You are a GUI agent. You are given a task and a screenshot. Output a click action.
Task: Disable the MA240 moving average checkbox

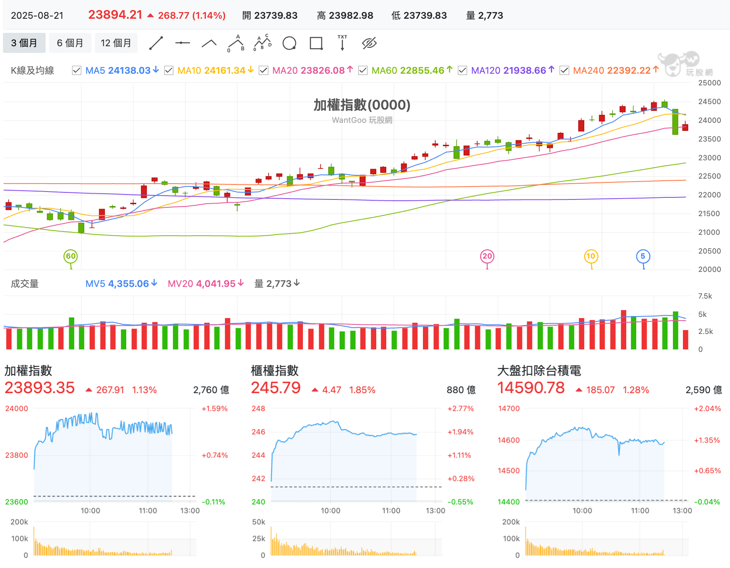(x=564, y=70)
